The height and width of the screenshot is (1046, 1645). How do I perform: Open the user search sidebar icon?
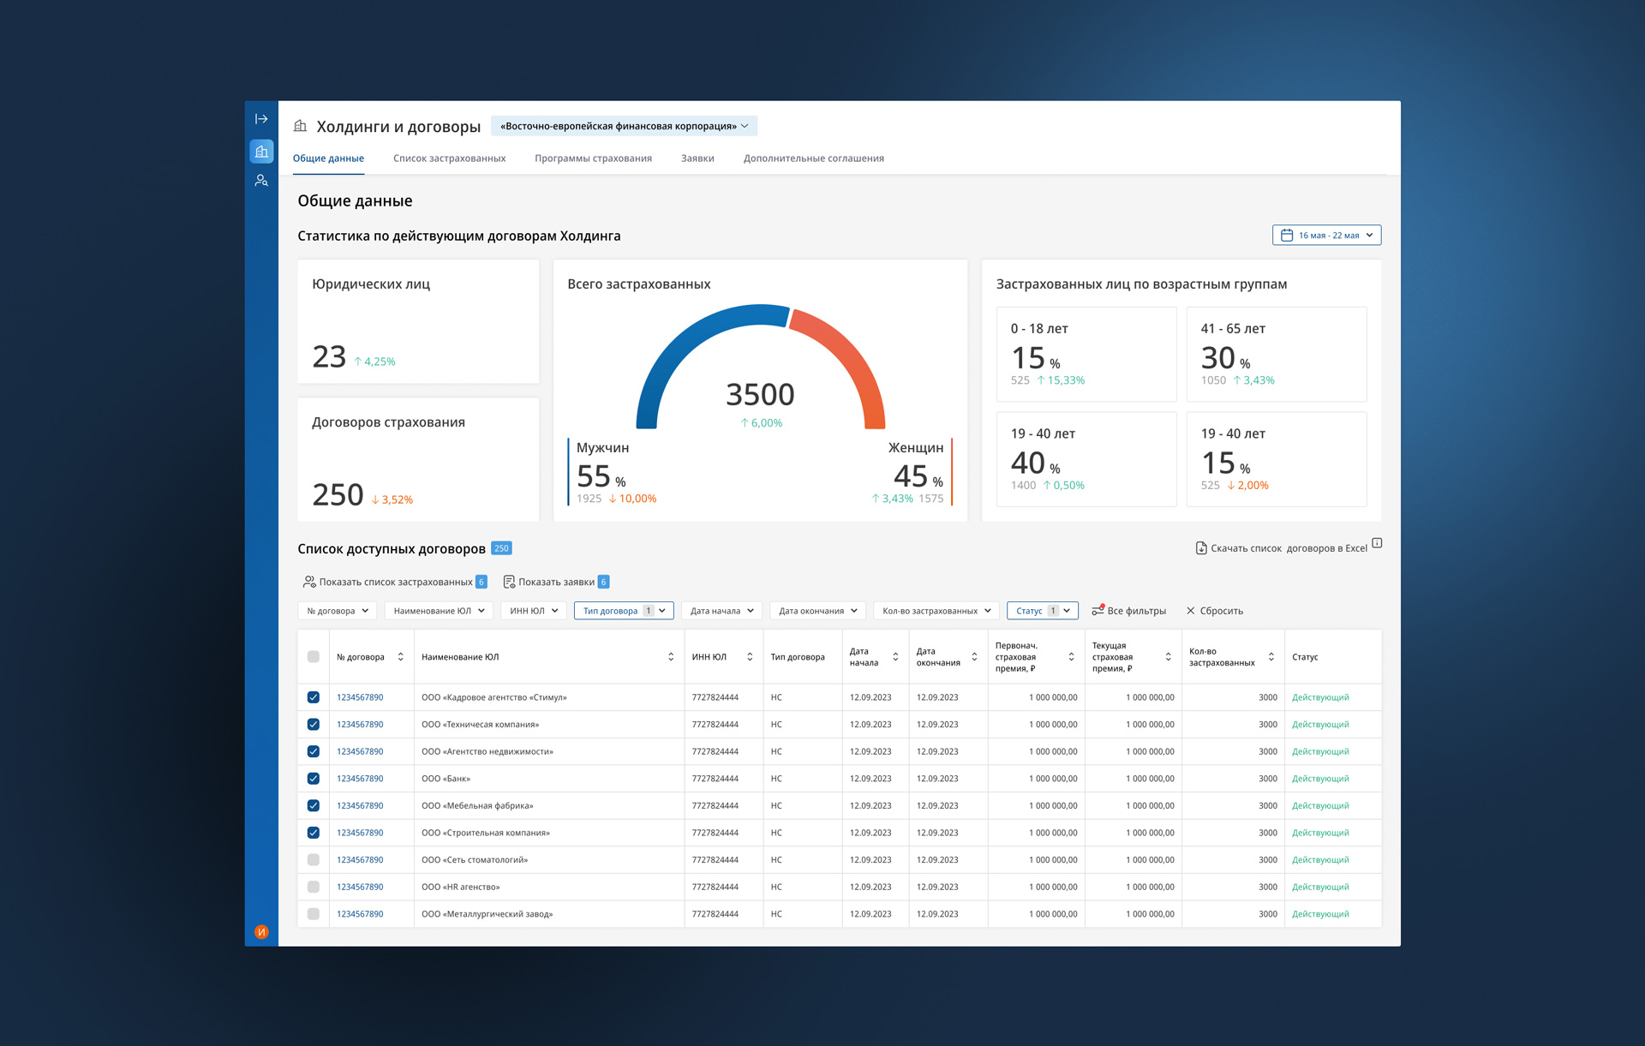click(x=261, y=181)
